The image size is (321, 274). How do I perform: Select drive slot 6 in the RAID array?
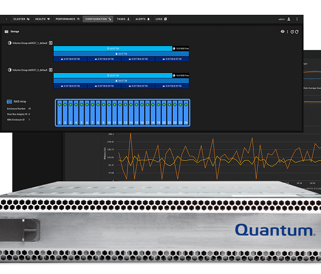click(x=87, y=113)
